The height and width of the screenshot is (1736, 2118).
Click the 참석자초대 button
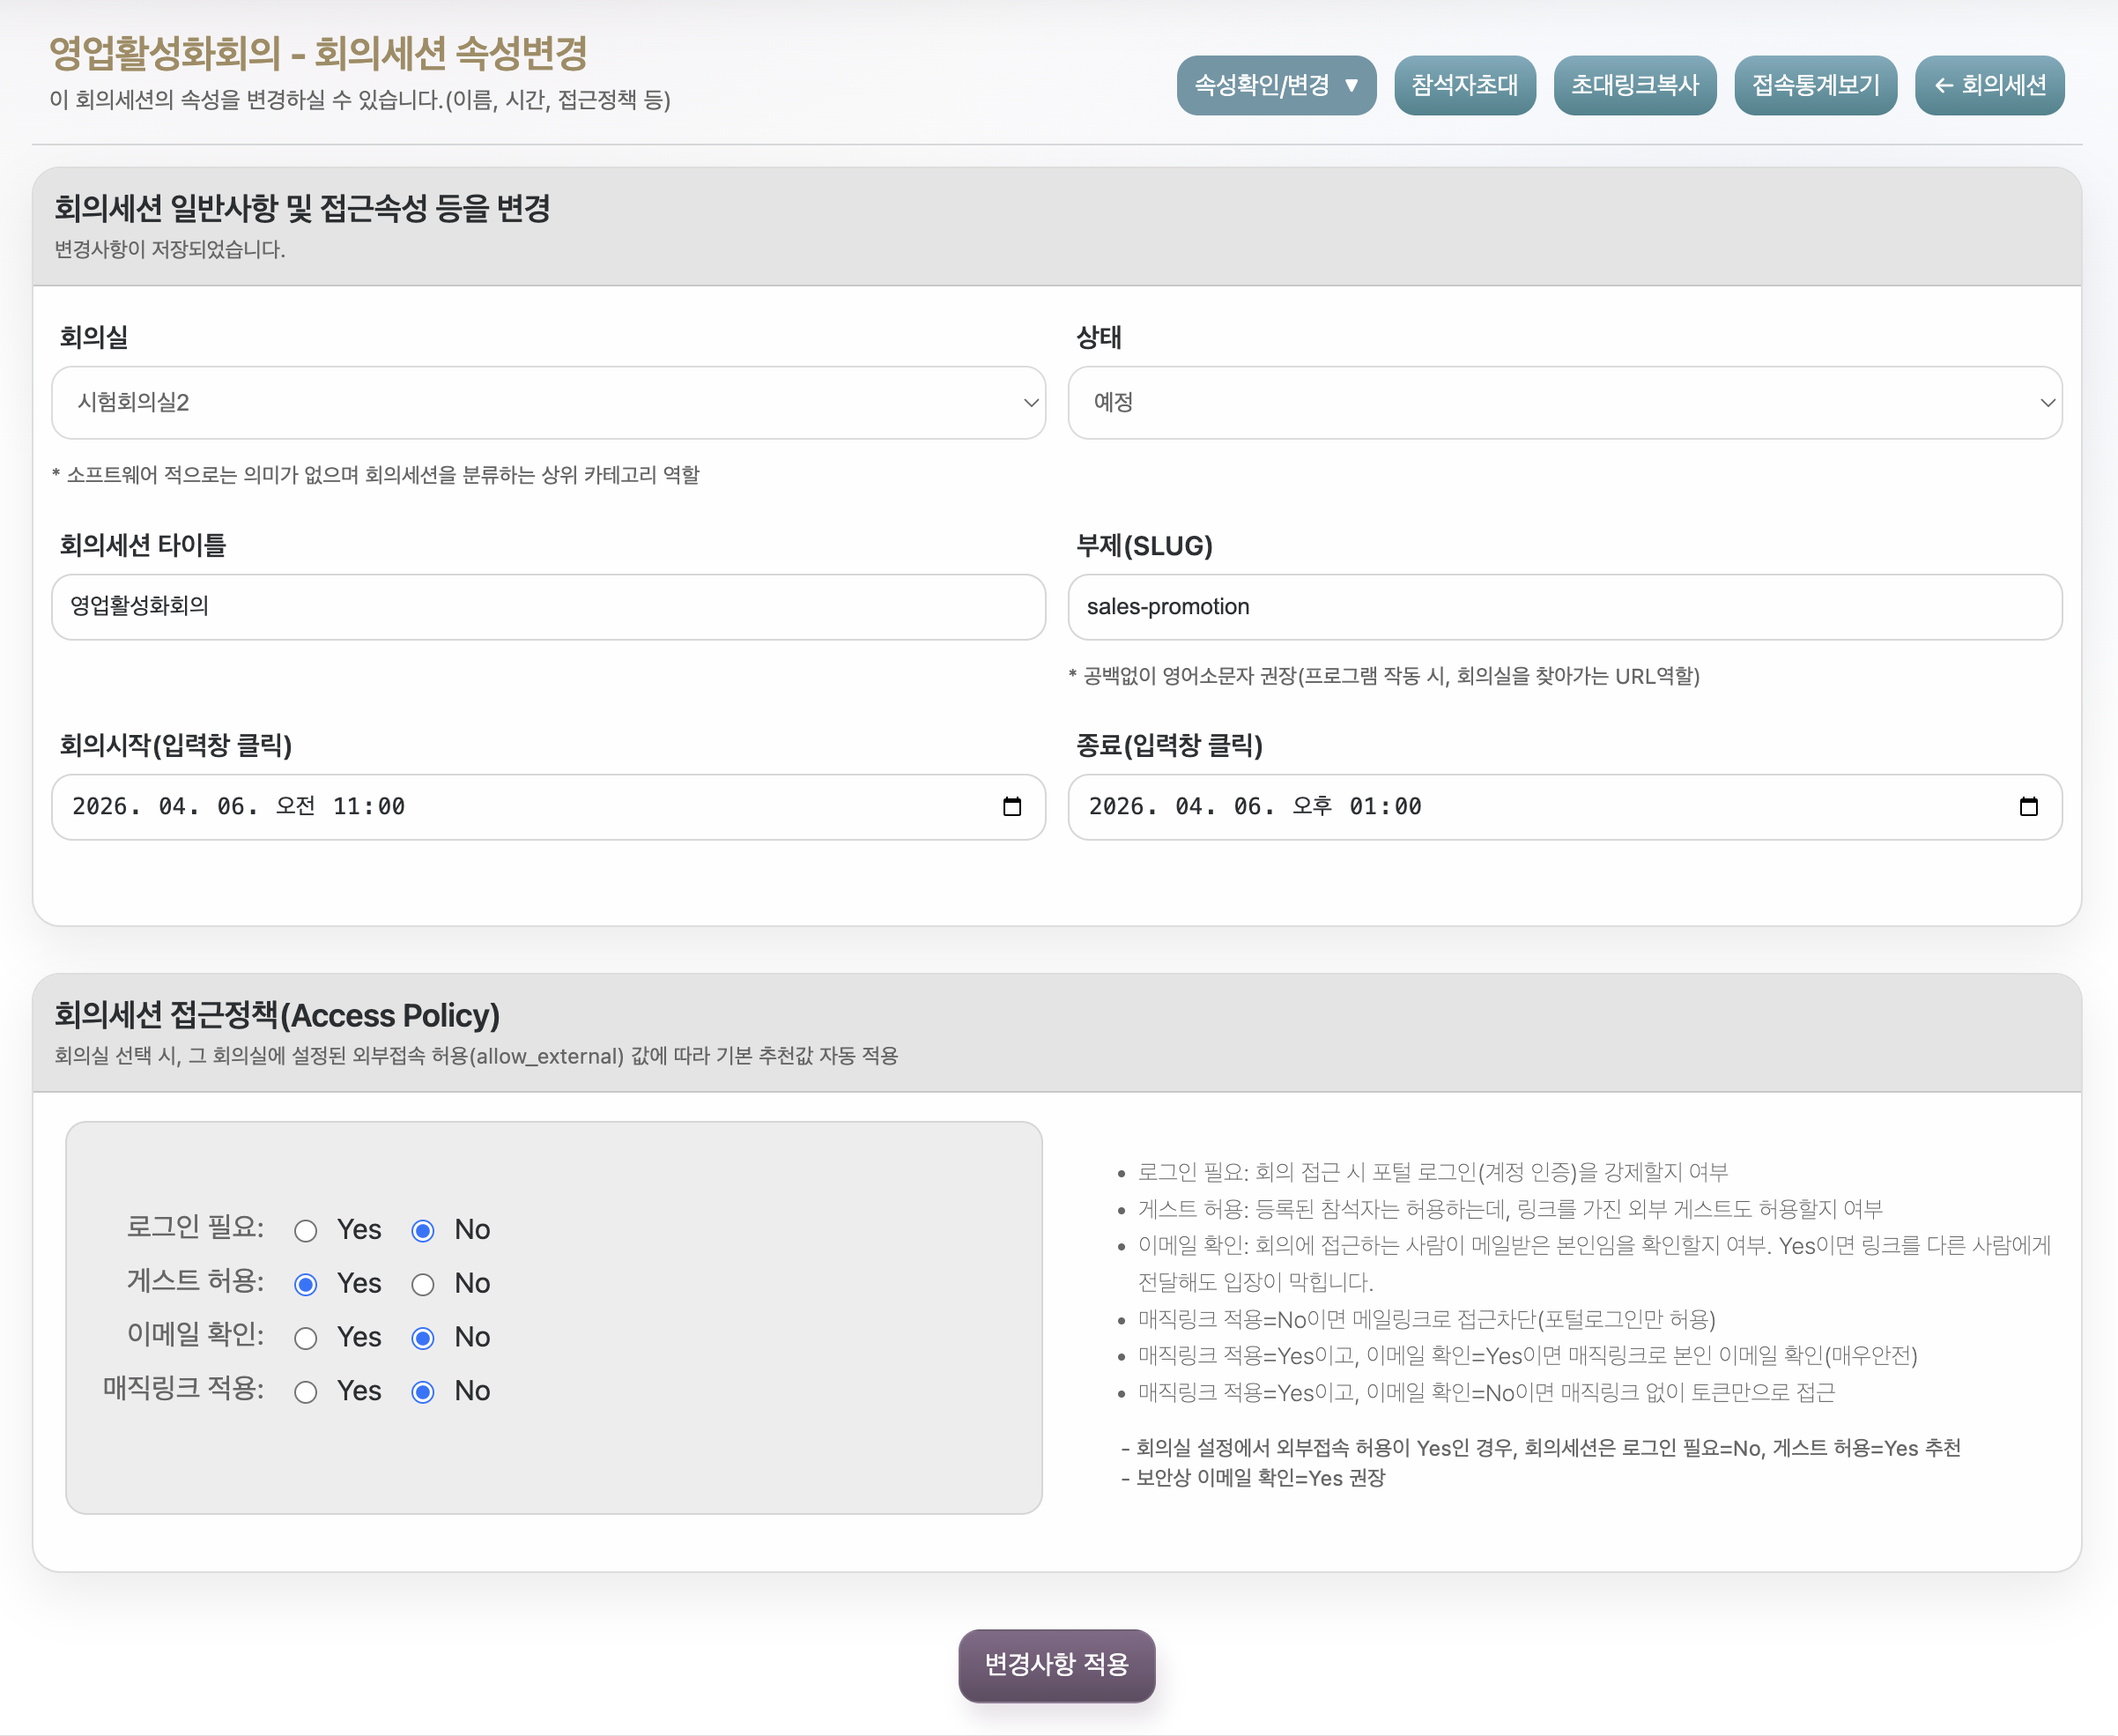(1463, 86)
